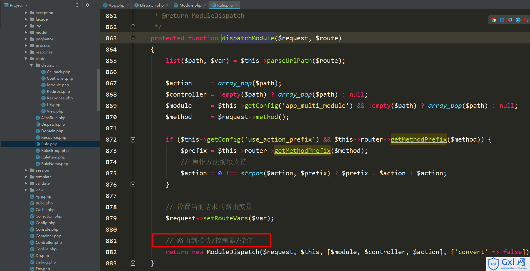Expand the process folder
530x271 pixels.
[26, 46]
